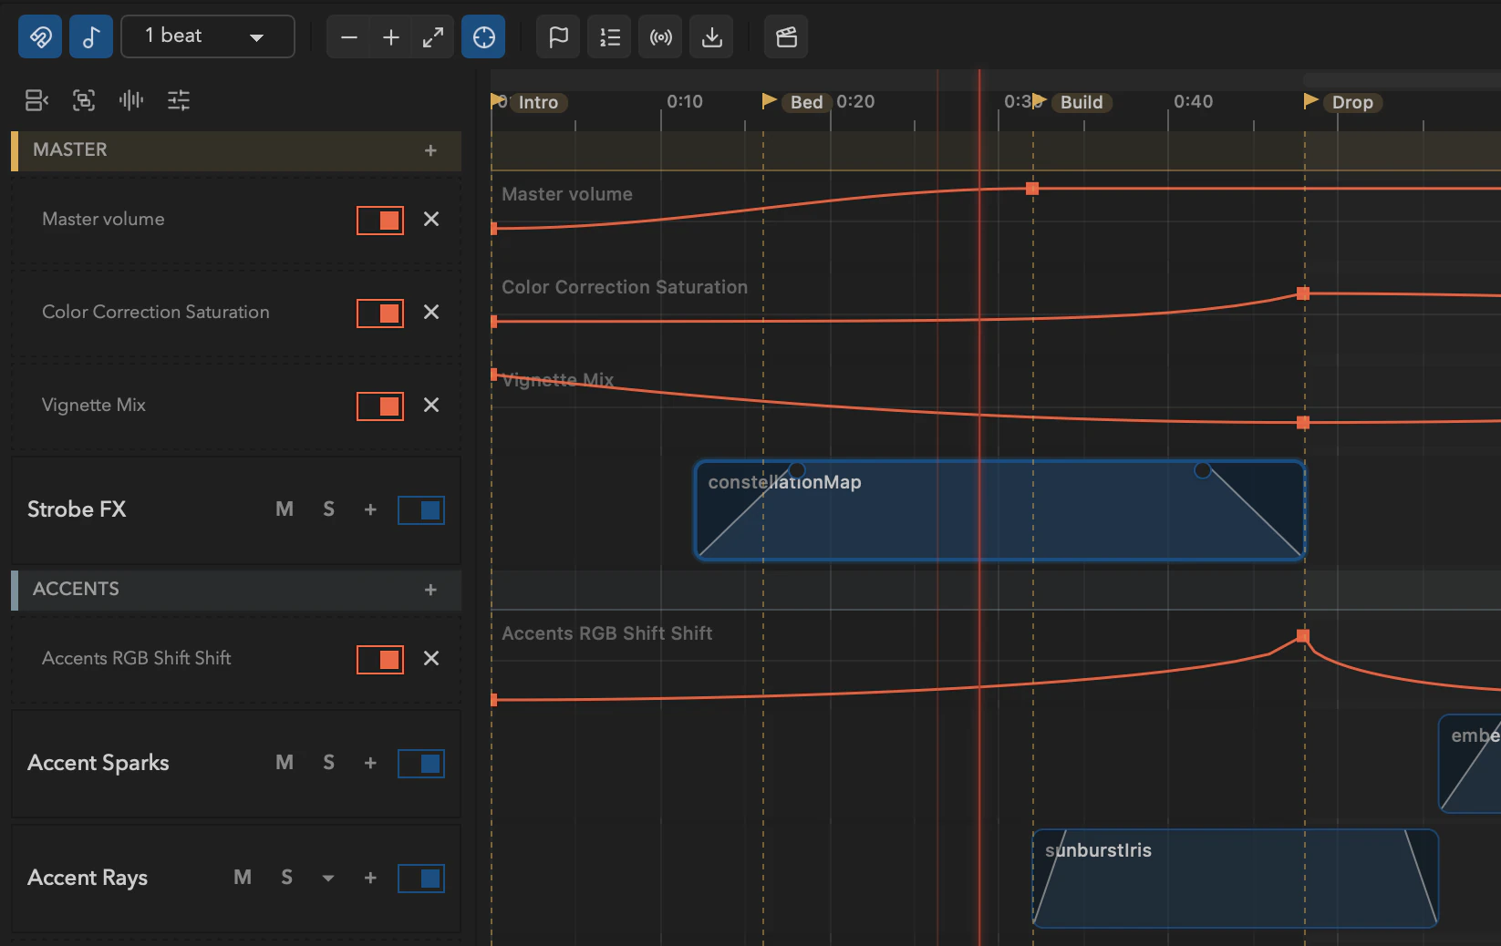Image resolution: width=1501 pixels, height=946 pixels.
Task: Toggle the Master volume orange switch
Action: point(380,220)
